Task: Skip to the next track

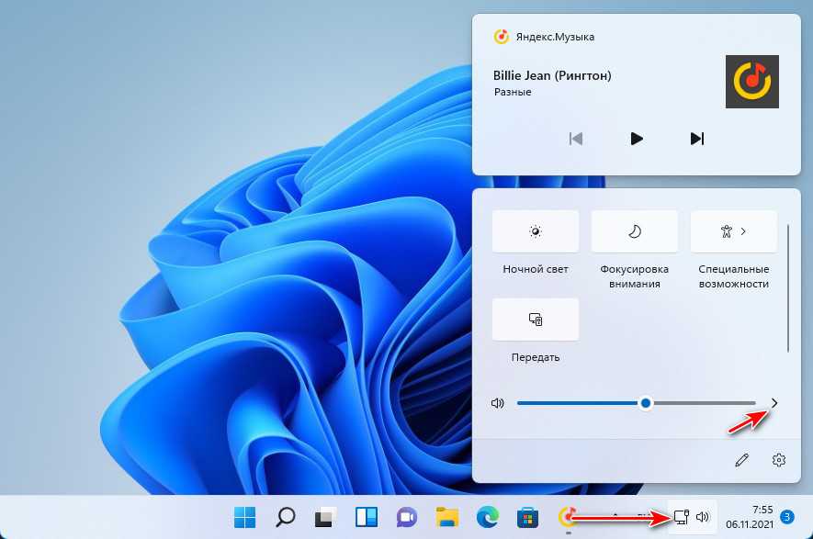Action: 696,139
